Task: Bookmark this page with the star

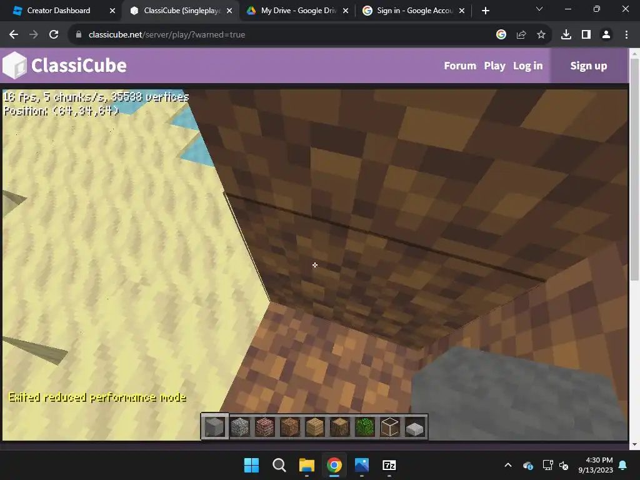Action: tap(541, 35)
